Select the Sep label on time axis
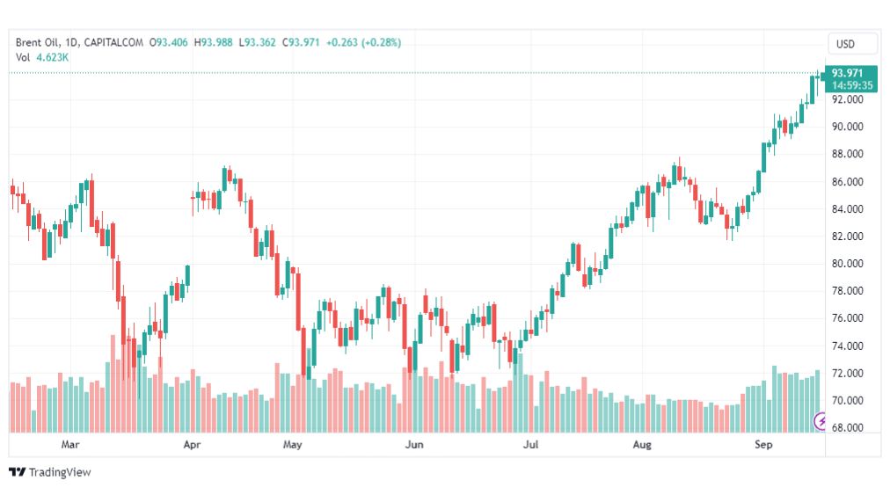The width and height of the screenshot is (890, 488). 763,444
